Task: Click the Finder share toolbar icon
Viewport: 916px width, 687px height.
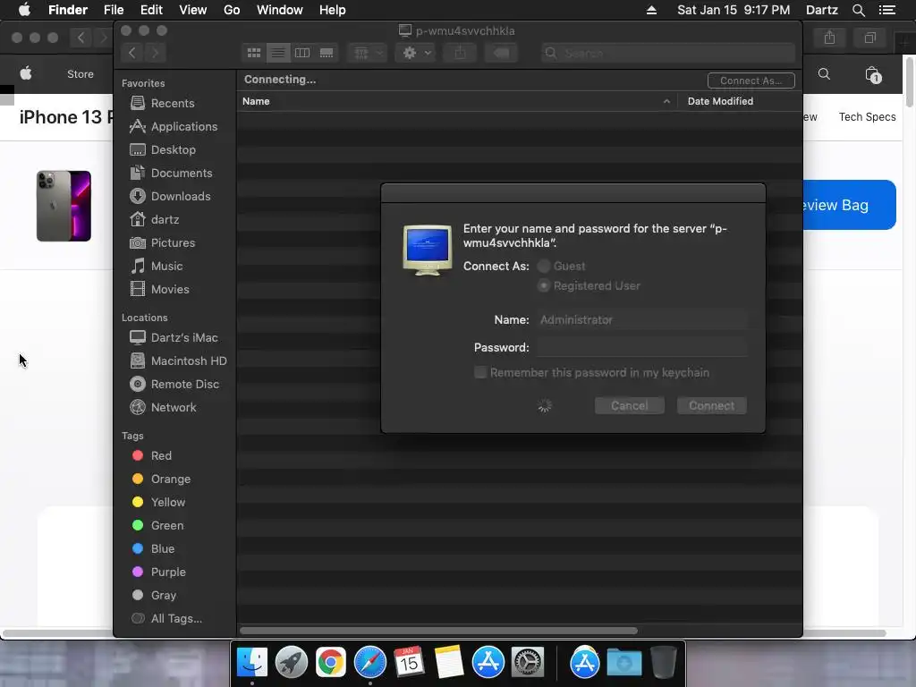Action: pyautogui.click(x=461, y=53)
